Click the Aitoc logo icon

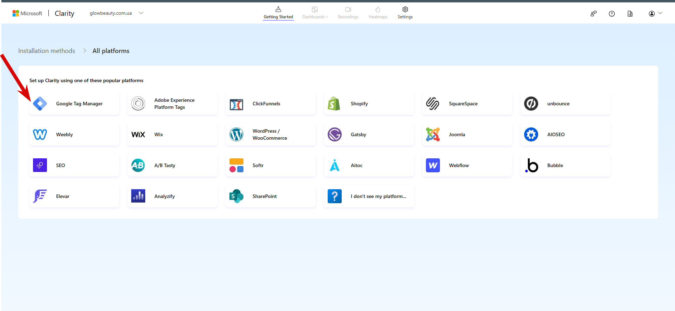(335, 165)
